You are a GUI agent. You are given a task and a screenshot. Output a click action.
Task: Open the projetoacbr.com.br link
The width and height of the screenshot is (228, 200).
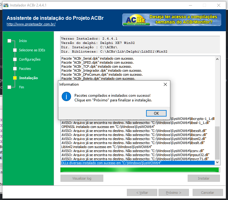point(31,24)
